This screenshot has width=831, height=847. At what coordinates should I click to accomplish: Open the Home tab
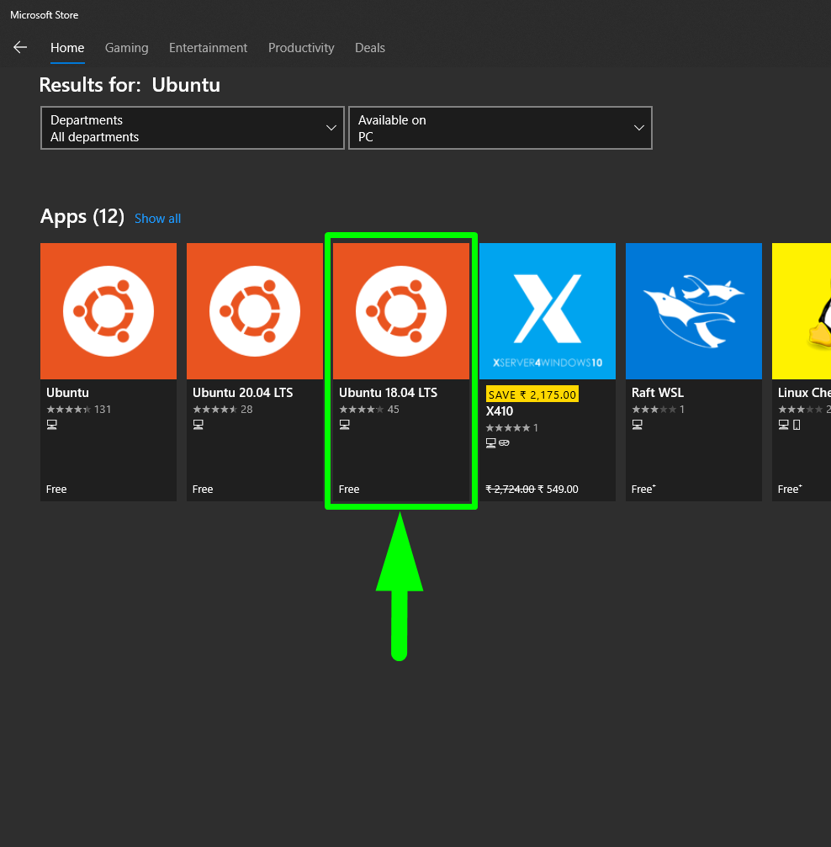[x=67, y=48]
